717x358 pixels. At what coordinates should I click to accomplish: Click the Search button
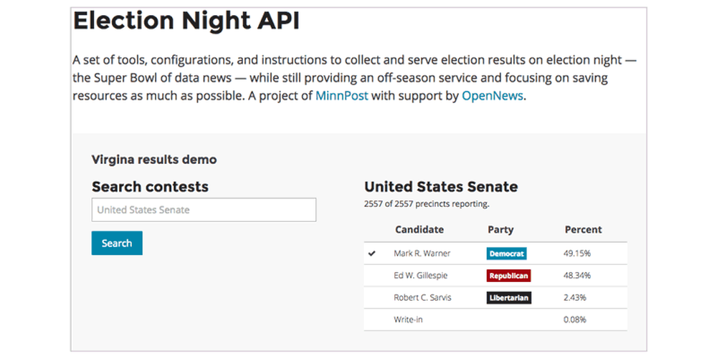(117, 243)
